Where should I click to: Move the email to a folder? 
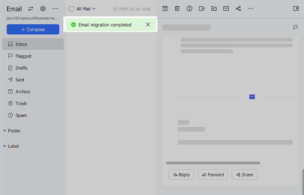click(x=214, y=8)
